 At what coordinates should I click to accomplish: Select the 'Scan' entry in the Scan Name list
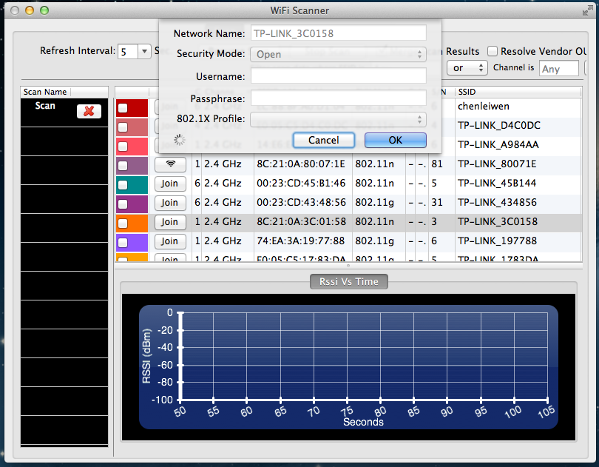(x=45, y=106)
